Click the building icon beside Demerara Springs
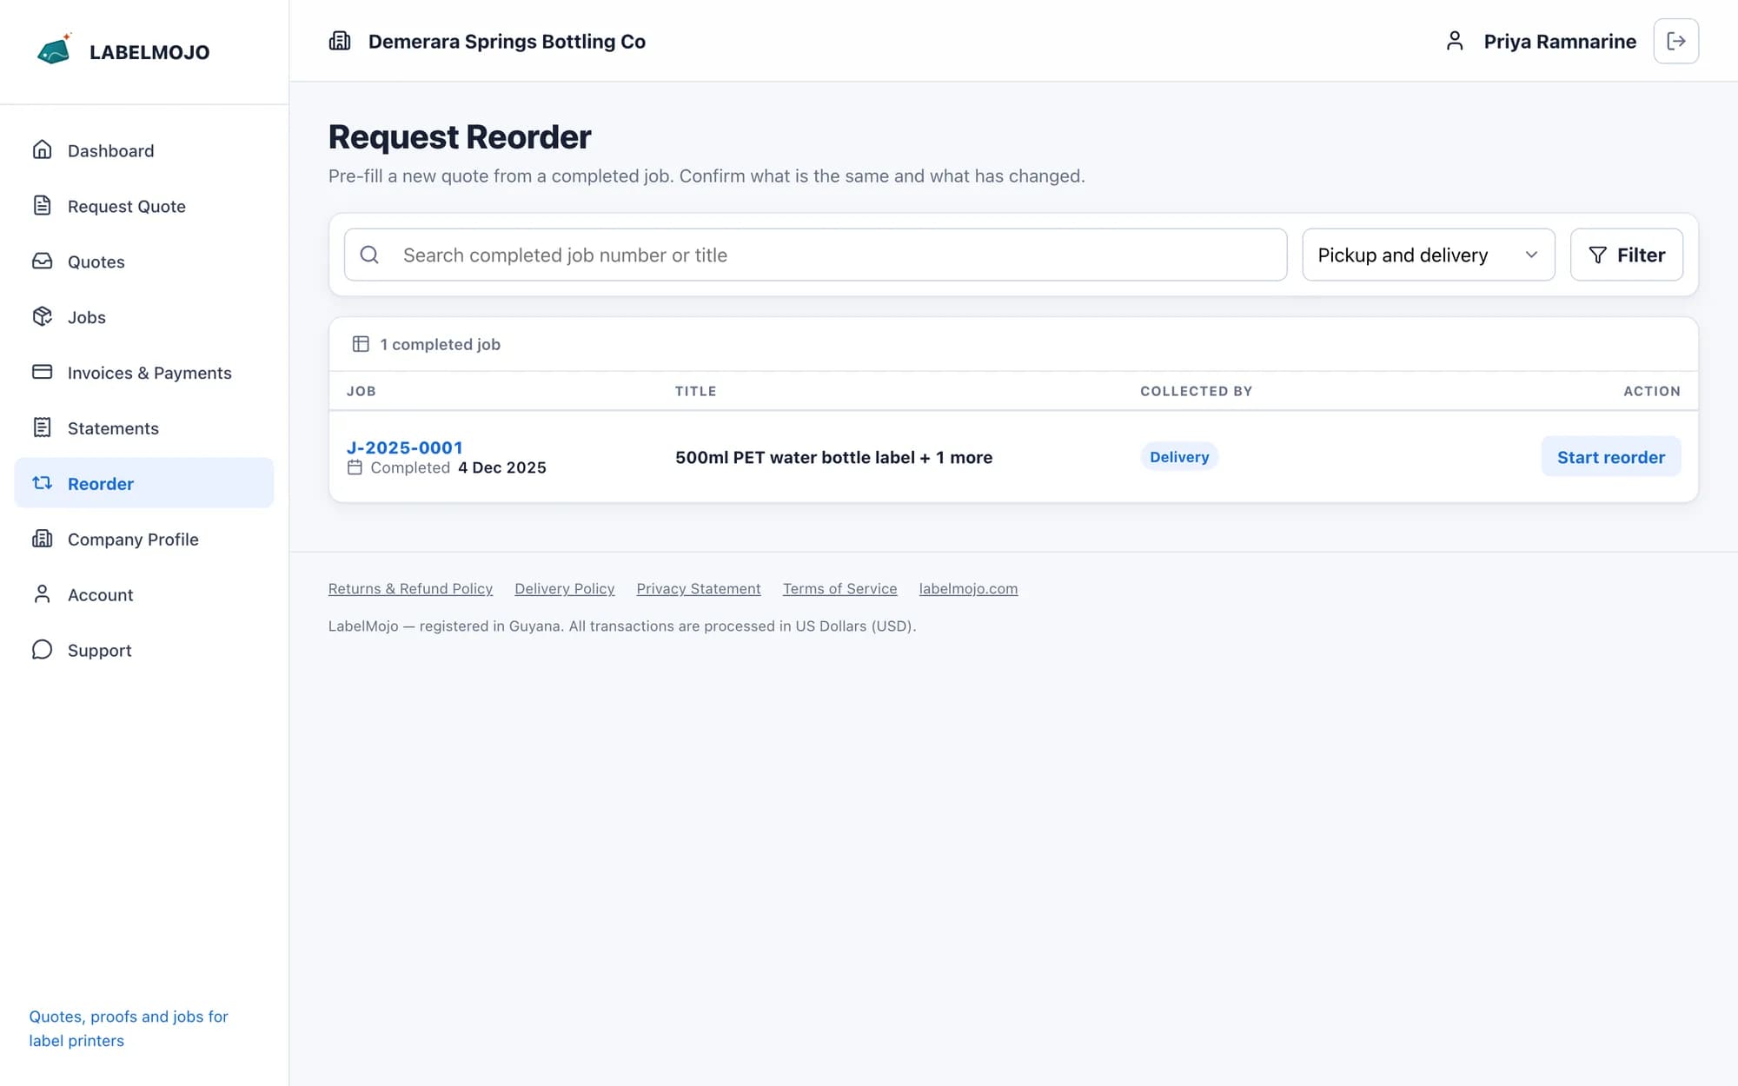 340,41
